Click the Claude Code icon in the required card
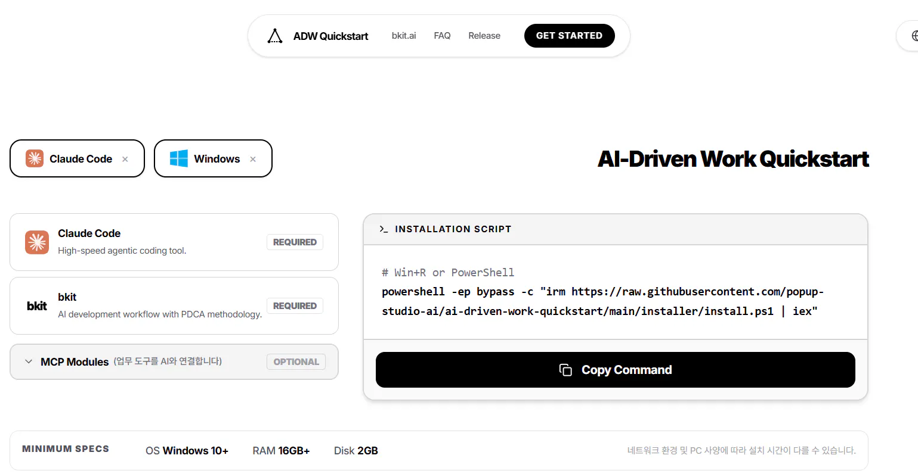 click(x=37, y=242)
